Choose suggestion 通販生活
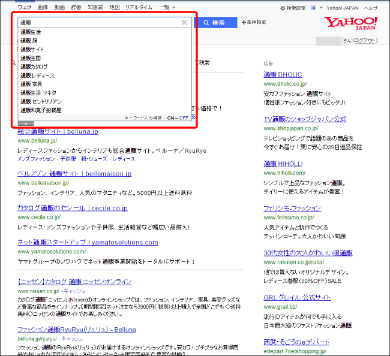This screenshot has width=390, height=356. (105, 32)
